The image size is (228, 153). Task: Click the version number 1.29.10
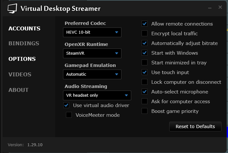coord(35,145)
